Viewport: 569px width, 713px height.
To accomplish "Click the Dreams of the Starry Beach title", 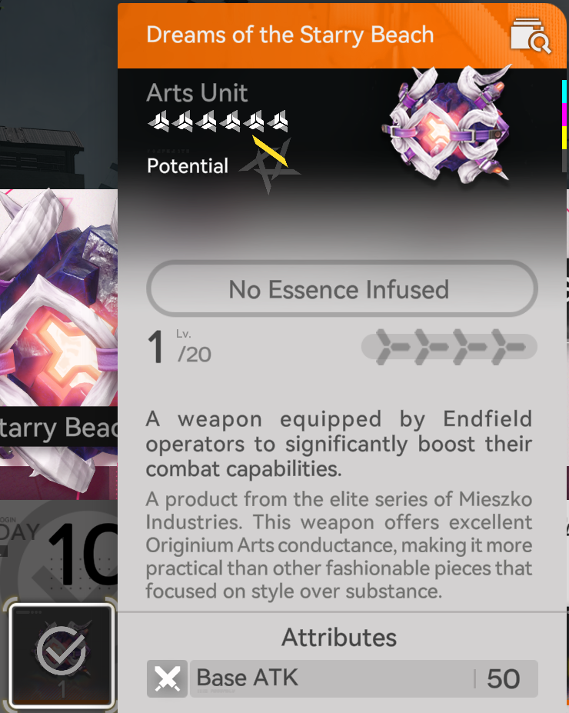I will (x=290, y=35).
